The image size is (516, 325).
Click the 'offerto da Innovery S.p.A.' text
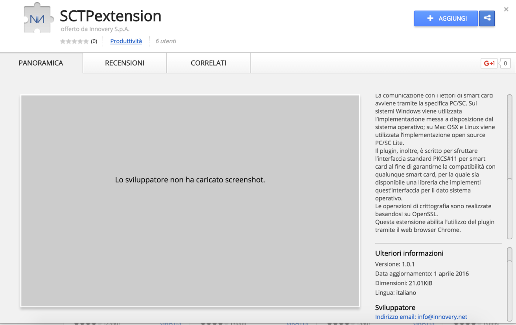pos(95,29)
